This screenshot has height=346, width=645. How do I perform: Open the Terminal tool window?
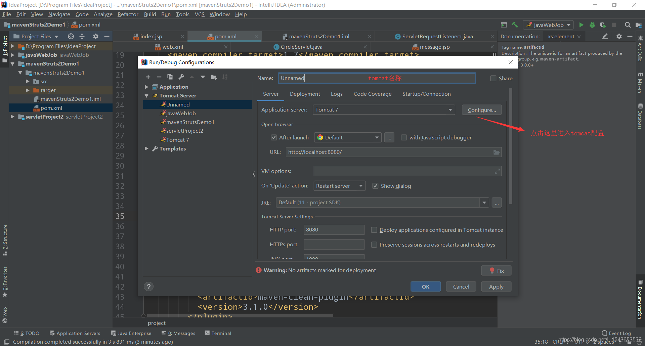point(218,333)
